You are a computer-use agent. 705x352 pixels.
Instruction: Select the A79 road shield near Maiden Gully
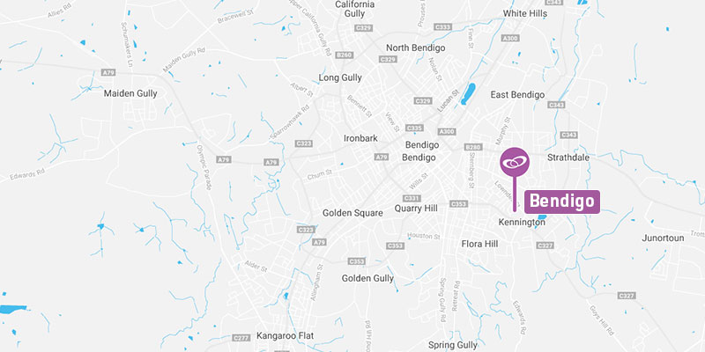click(x=108, y=73)
